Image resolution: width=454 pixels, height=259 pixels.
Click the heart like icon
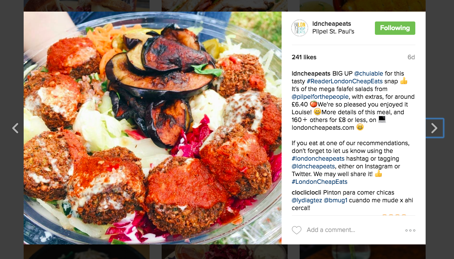tap(297, 230)
